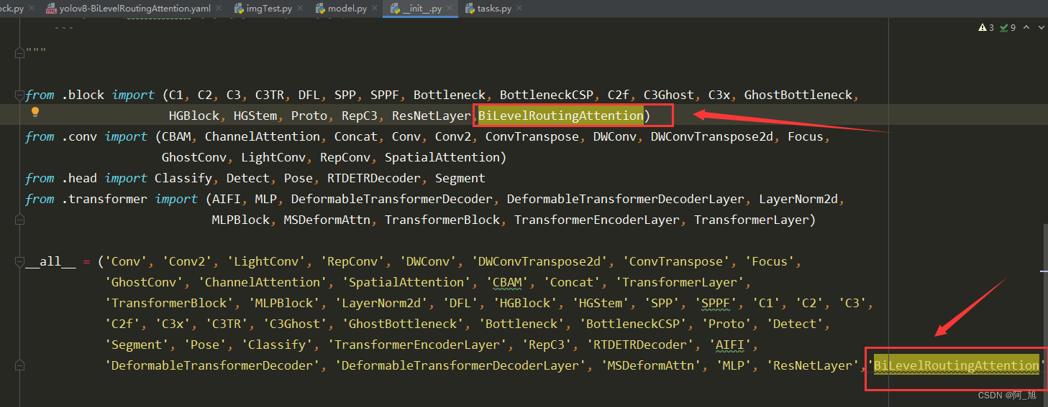Collapse the imports fold marker at 'from .block'
This screenshot has width=1048, height=407.
20,95
